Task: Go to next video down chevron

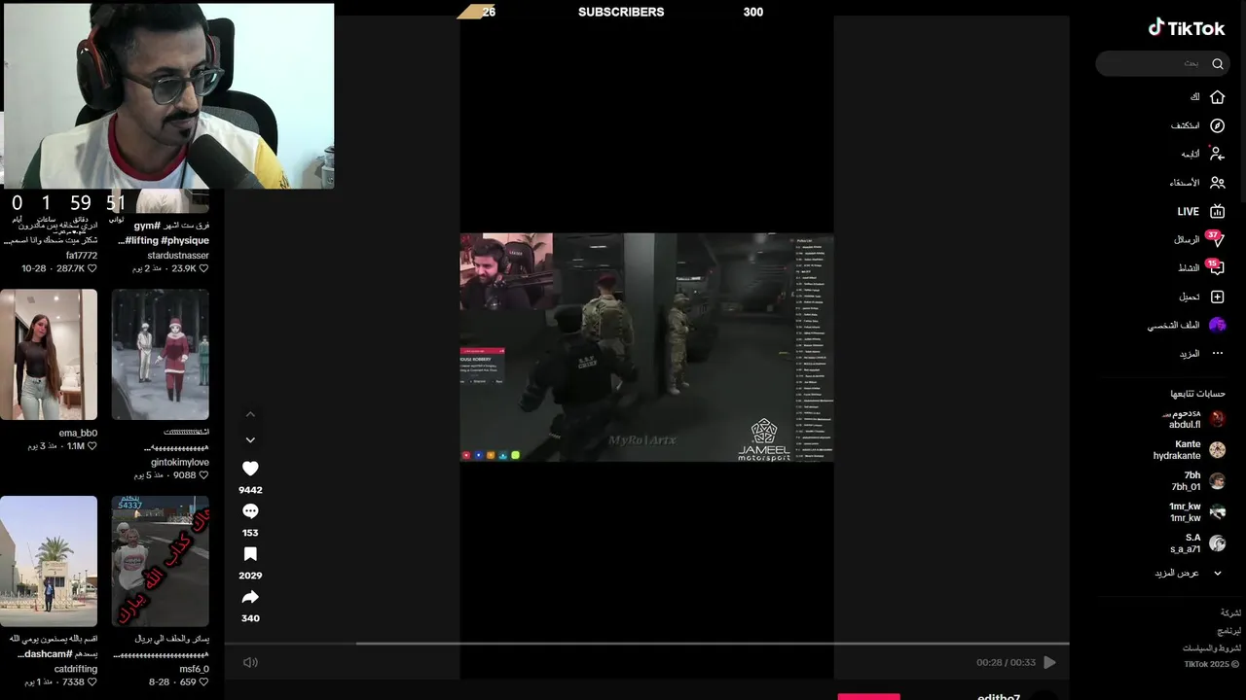Action: coord(250,440)
